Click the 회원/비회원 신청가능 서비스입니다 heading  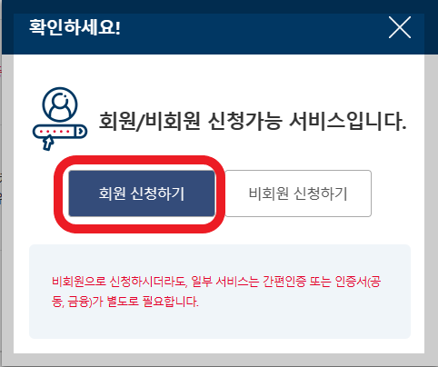tap(253, 121)
